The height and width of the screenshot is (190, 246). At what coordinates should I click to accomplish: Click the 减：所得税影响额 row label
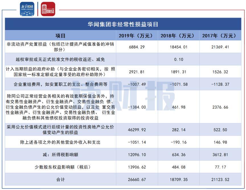tap(60, 155)
